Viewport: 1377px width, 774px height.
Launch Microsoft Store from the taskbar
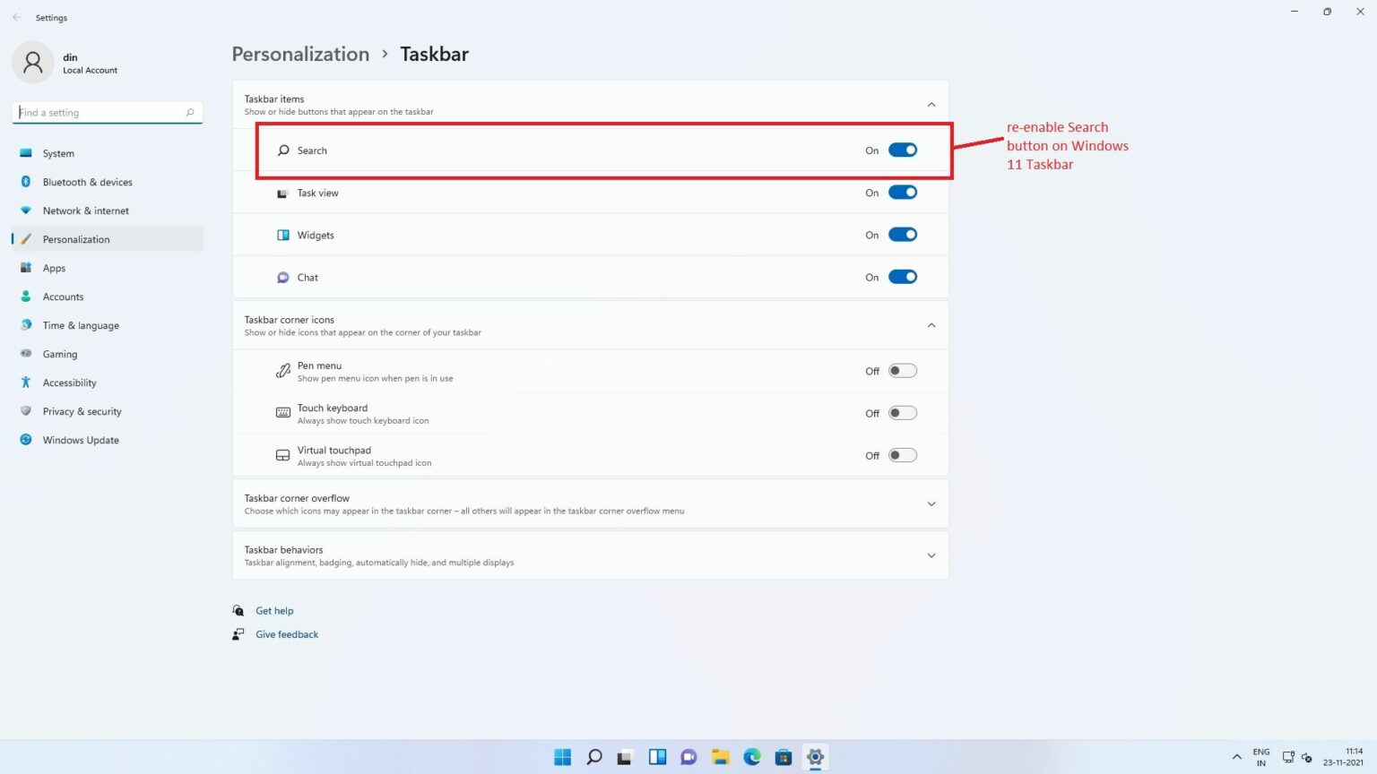[783, 757]
